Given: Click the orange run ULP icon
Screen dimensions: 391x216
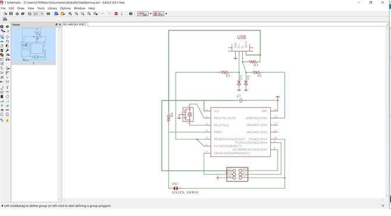Looking at the screenshot, I should [x=62, y=13].
